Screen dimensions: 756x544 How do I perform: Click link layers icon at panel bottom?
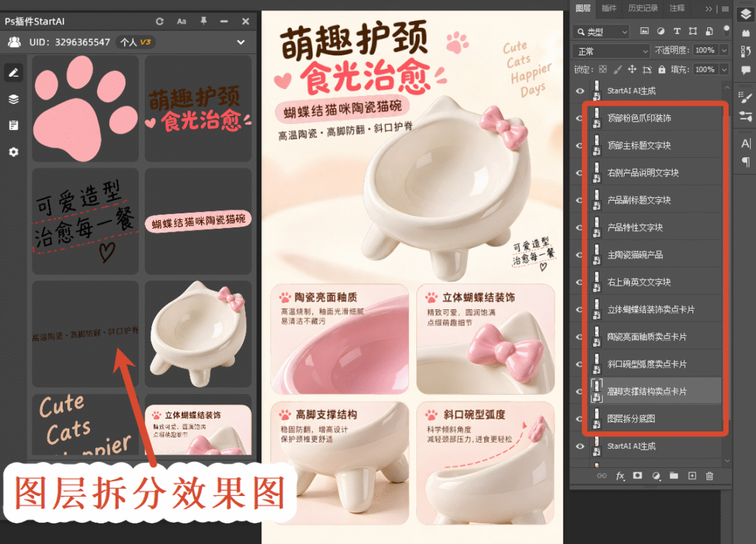coord(602,476)
